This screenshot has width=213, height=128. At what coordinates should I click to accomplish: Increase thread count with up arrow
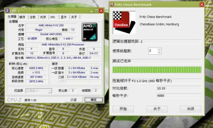pos(159,50)
